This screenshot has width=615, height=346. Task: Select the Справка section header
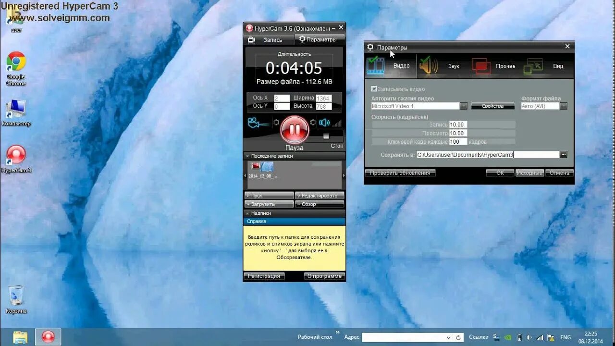click(x=294, y=221)
